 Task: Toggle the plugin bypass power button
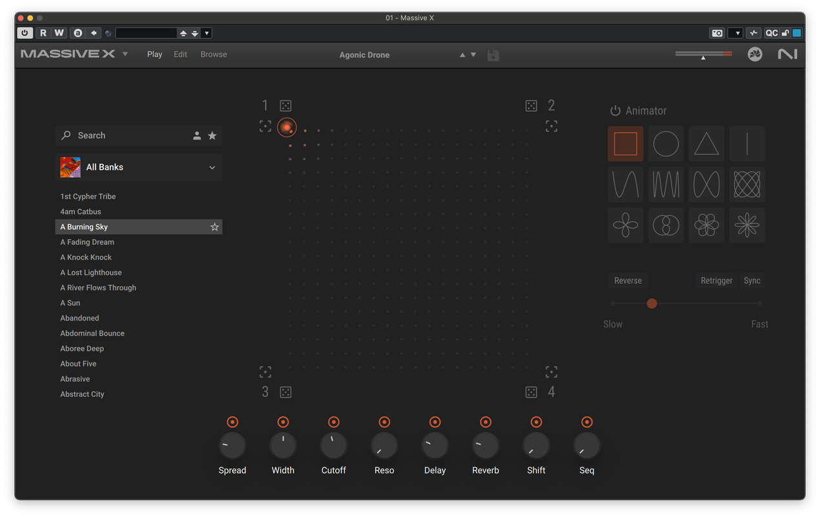pyautogui.click(x=25, y=33)
